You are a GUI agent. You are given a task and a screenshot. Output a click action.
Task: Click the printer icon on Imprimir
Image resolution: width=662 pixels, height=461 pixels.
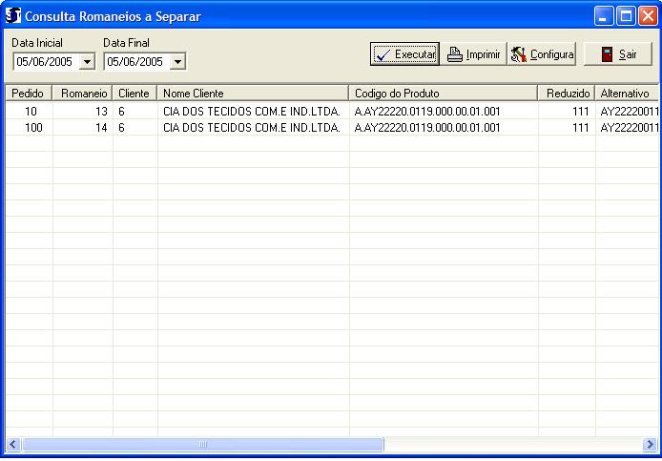click(x=455, y=54)
